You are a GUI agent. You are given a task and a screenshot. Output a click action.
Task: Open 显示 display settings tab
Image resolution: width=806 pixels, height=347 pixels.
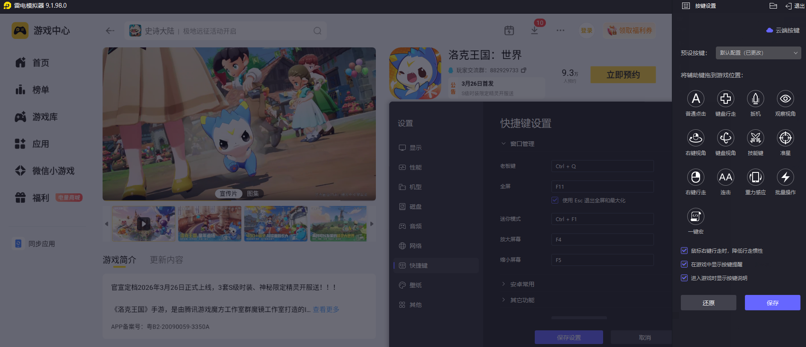pos(436,148)
